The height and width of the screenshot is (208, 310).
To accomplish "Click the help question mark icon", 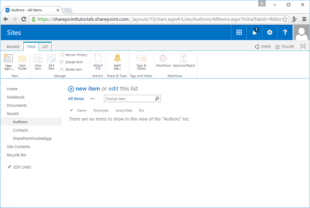I will coord(285,33).
